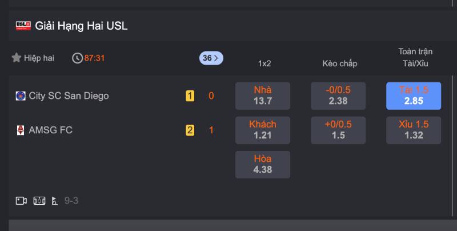Select the Nhà 13.7 home win odds

tap(263, 95)
